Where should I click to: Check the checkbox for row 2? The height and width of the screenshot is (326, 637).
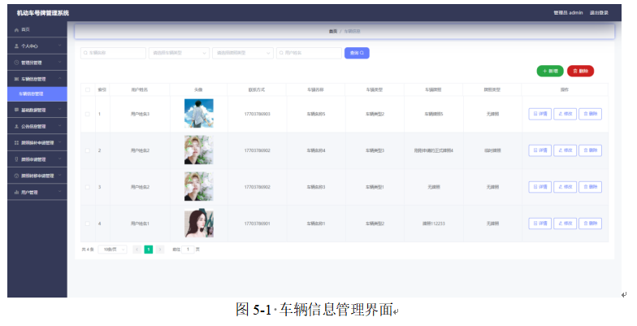(x=88, y=150)
